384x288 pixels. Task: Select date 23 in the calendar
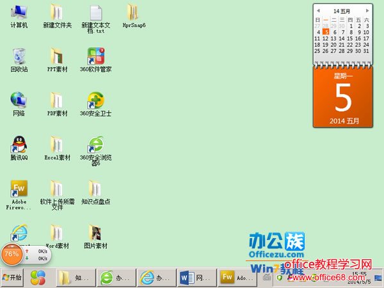click(358, 45)
